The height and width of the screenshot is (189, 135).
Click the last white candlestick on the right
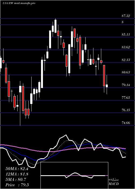pos(107,86)
